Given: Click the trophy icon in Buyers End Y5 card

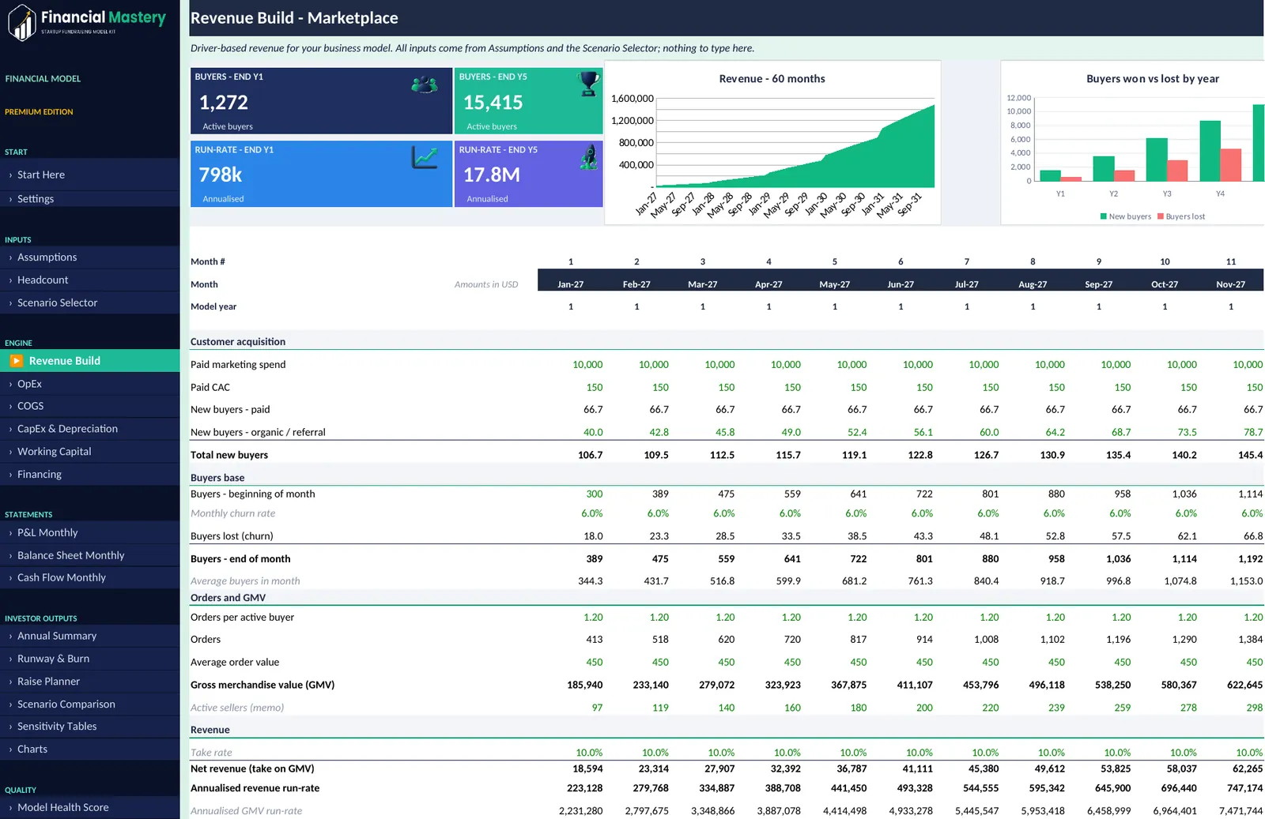Looking at the screenshot, I should [x=589, y=85].
